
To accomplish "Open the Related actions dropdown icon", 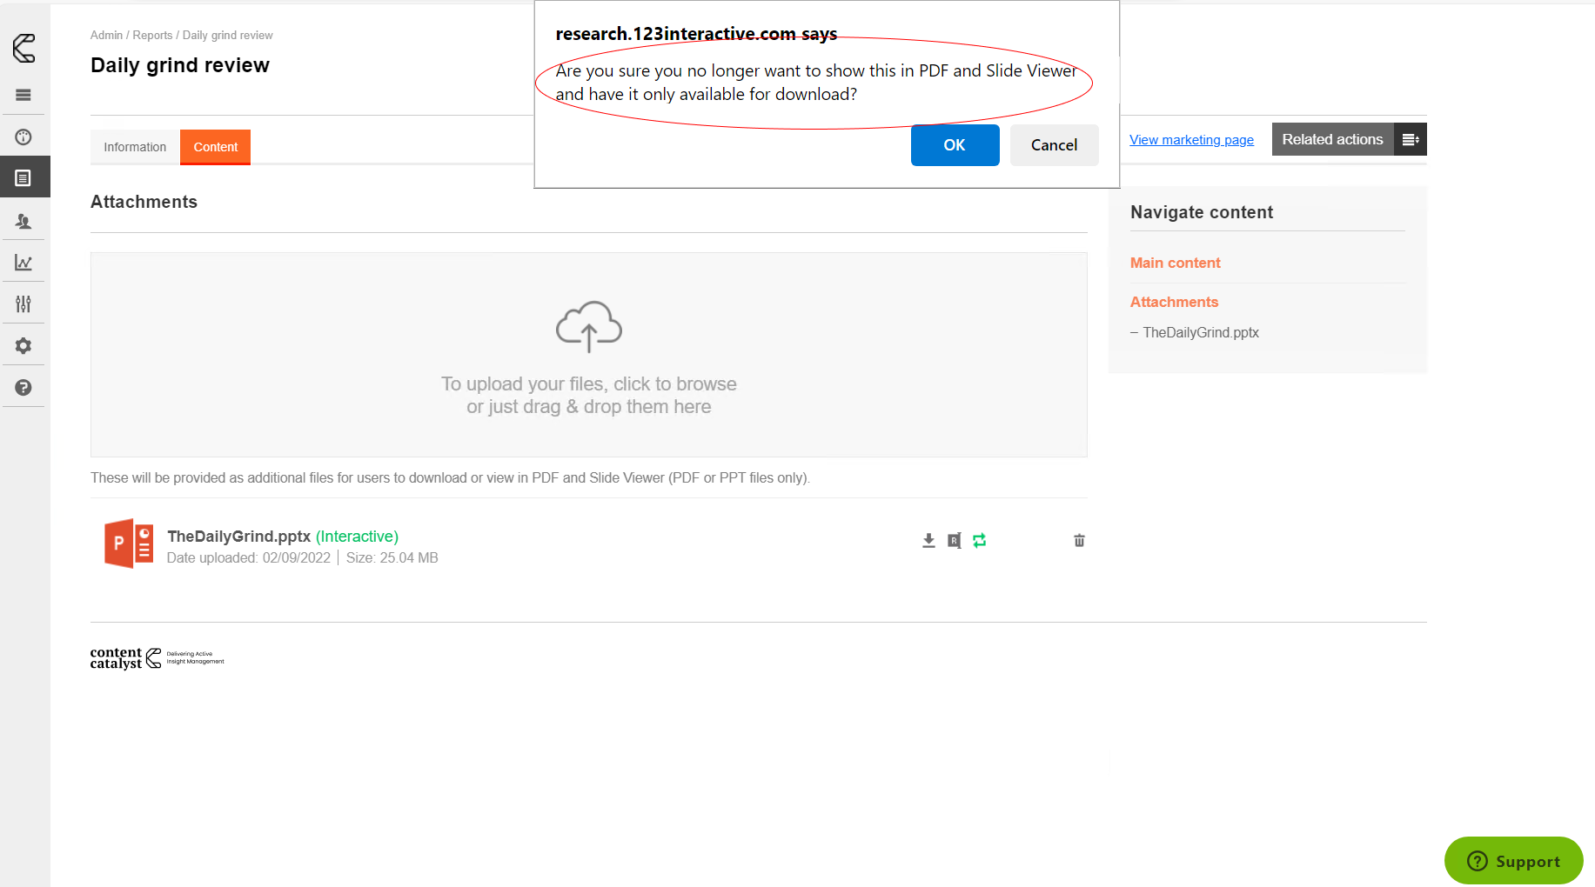I will point(1410,139).
